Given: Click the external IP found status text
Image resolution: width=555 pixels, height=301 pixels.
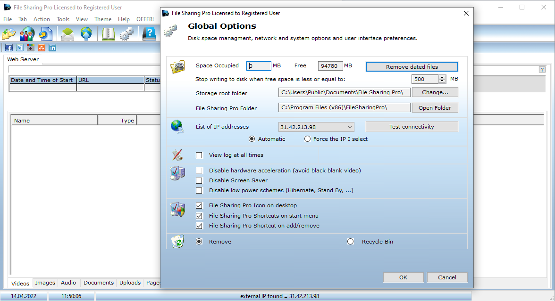Looking at the screenshot, I should 279,296.
